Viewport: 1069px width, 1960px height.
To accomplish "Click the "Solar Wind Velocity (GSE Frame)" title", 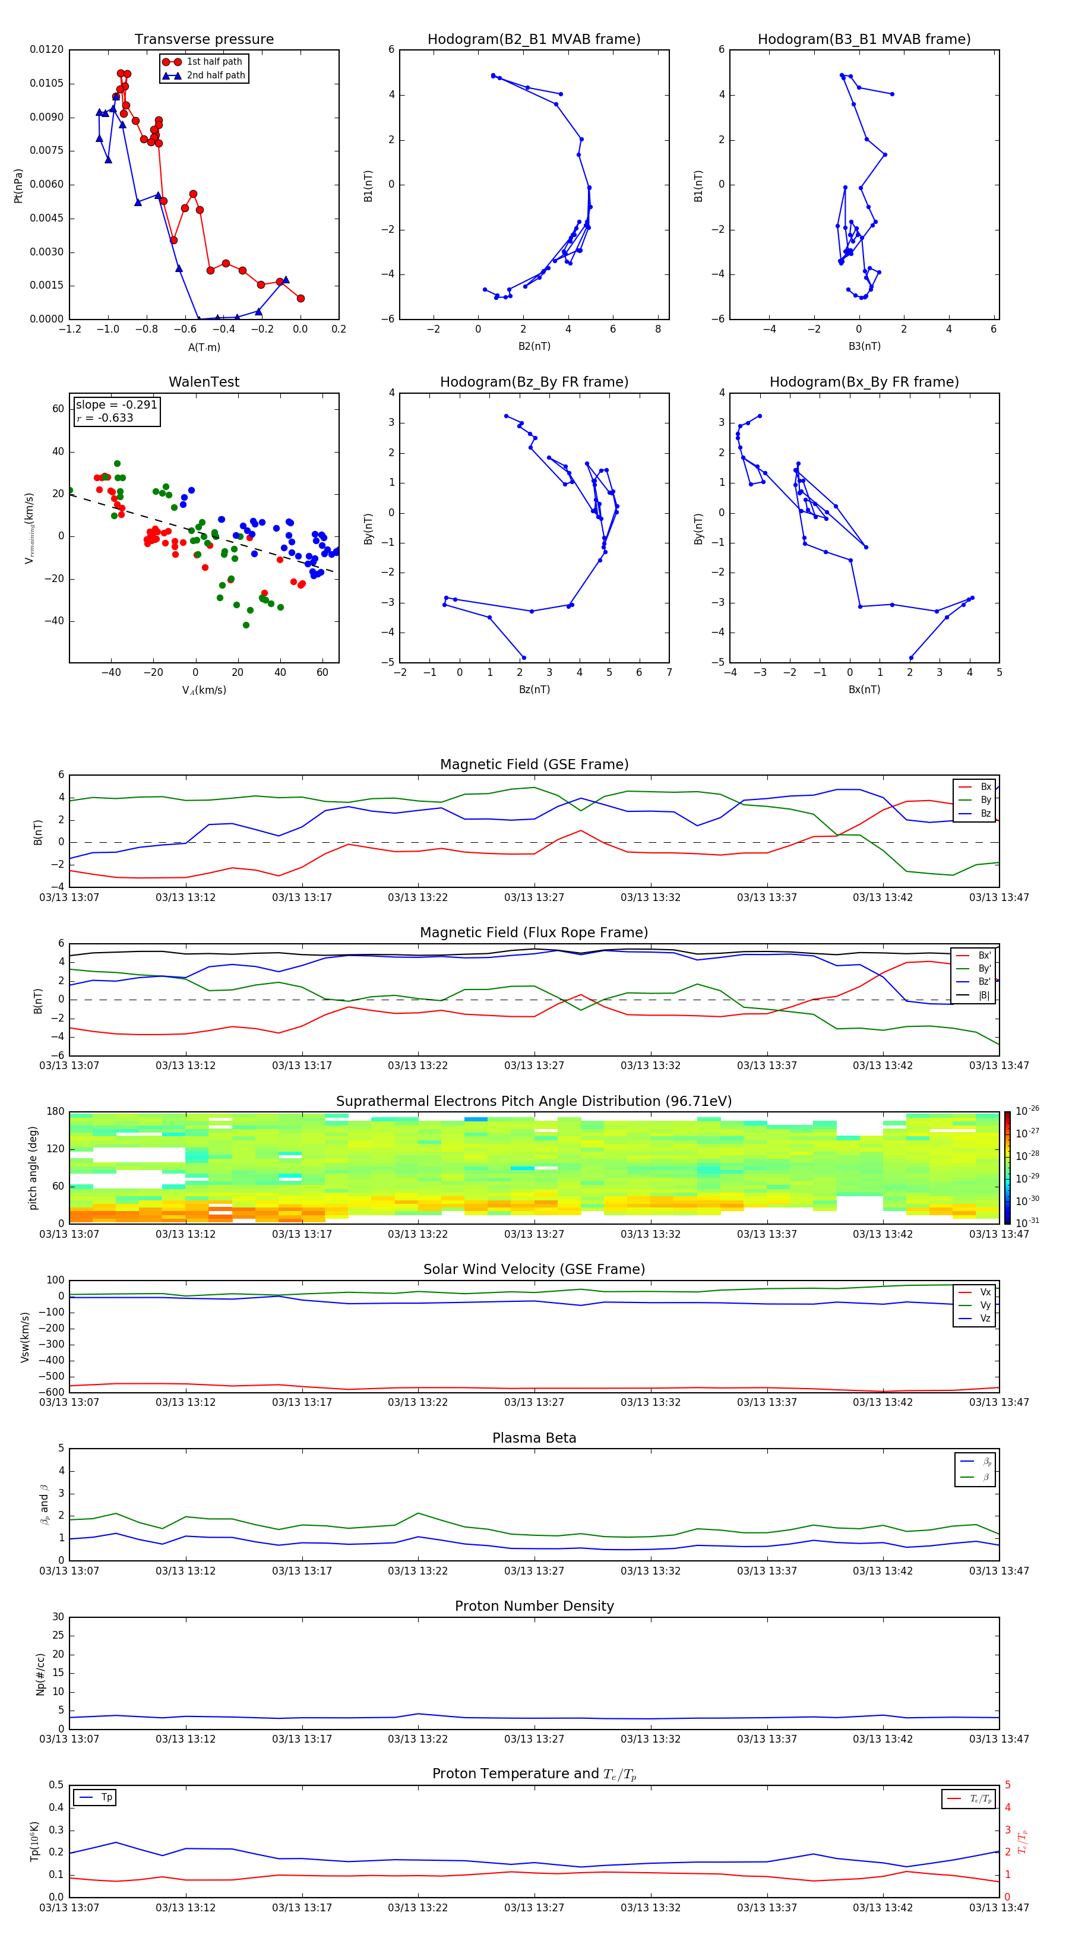I will (534, 1269).
